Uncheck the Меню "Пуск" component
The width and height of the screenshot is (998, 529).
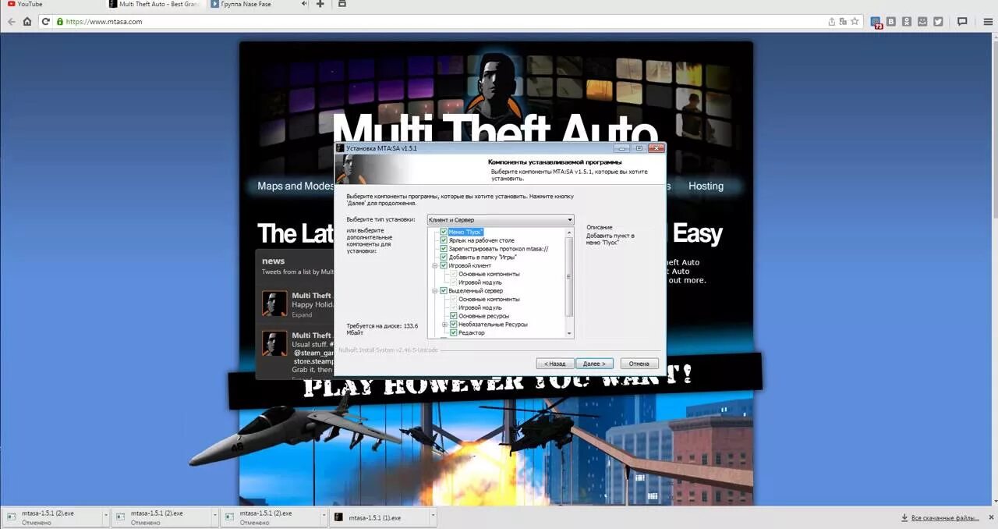click(x=444, y=232)
